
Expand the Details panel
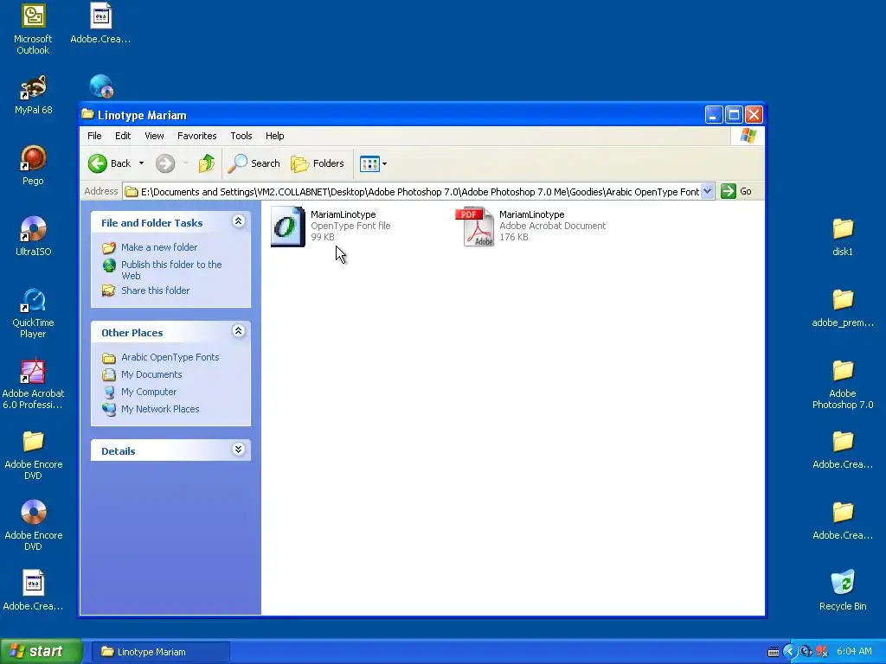coord(239,450)
